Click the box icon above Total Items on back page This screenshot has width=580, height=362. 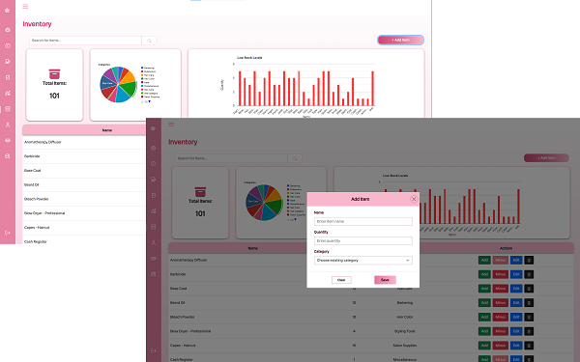click(54, 74)
